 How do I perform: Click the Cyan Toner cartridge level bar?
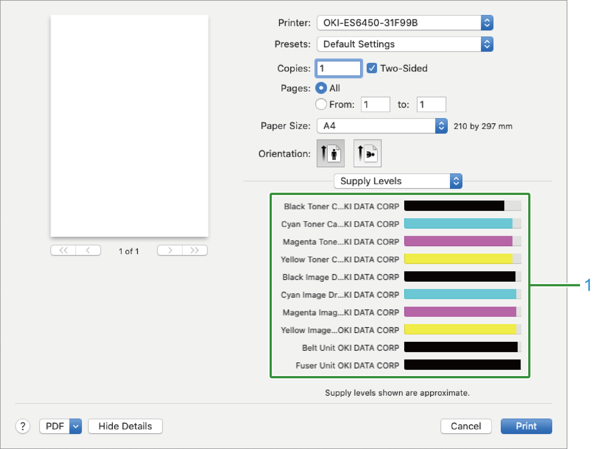click(462, 223)
